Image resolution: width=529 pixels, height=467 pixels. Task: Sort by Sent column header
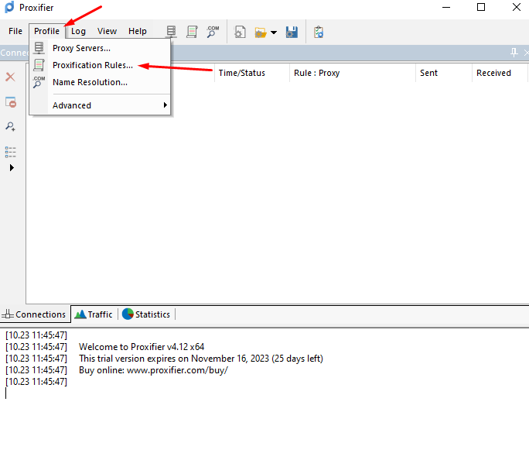(x=443, y=73)
